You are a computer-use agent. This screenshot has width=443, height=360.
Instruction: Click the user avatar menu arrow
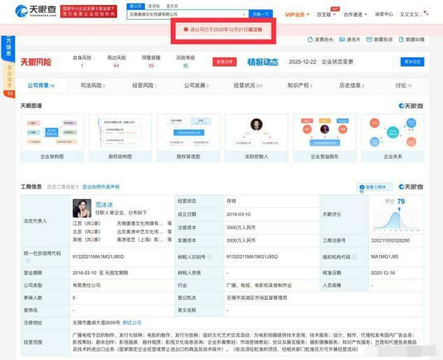[x=428, y=14]
